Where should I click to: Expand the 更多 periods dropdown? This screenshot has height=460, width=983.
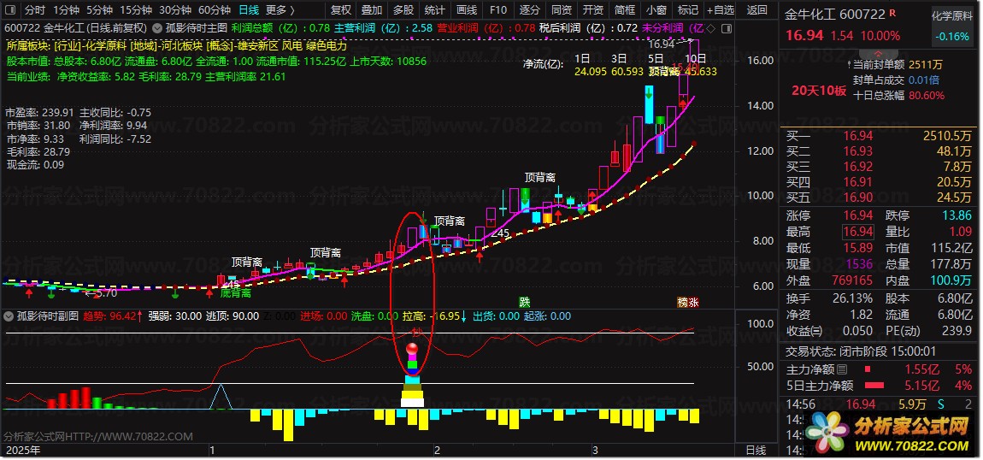280,10
